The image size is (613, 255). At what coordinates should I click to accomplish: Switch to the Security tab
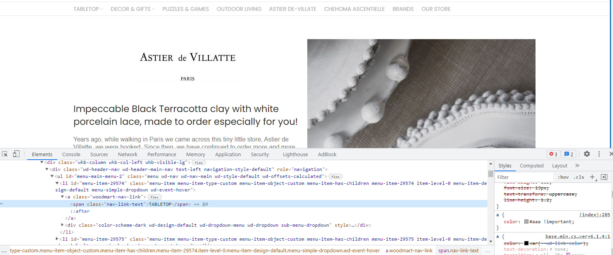tap(260, 154)
